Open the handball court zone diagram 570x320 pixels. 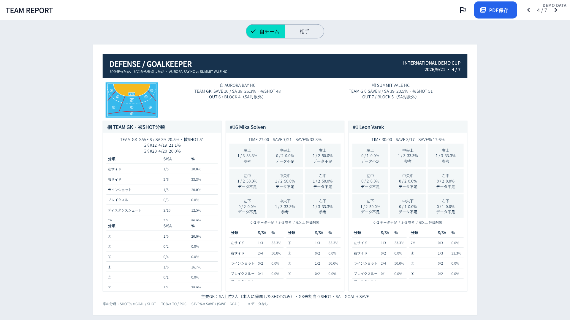pyautogui.click(x=132, y=100)
